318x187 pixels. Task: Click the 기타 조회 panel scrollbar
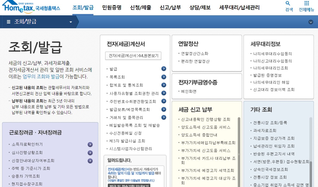pyautogui.click(x=311, y=152)
